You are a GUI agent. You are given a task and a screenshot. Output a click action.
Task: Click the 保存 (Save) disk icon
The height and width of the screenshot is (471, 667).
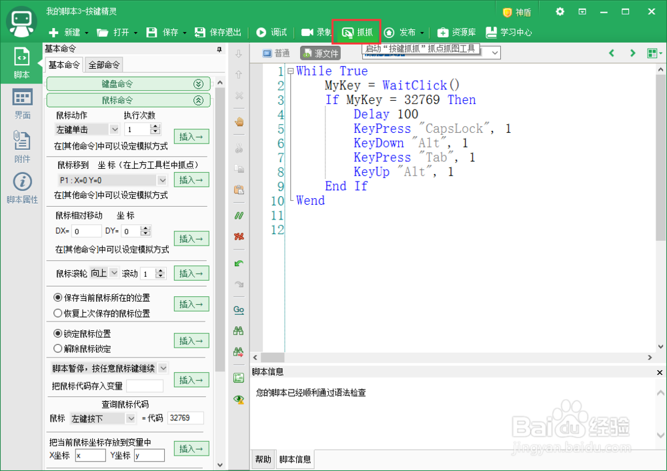[x=151, y=32]
